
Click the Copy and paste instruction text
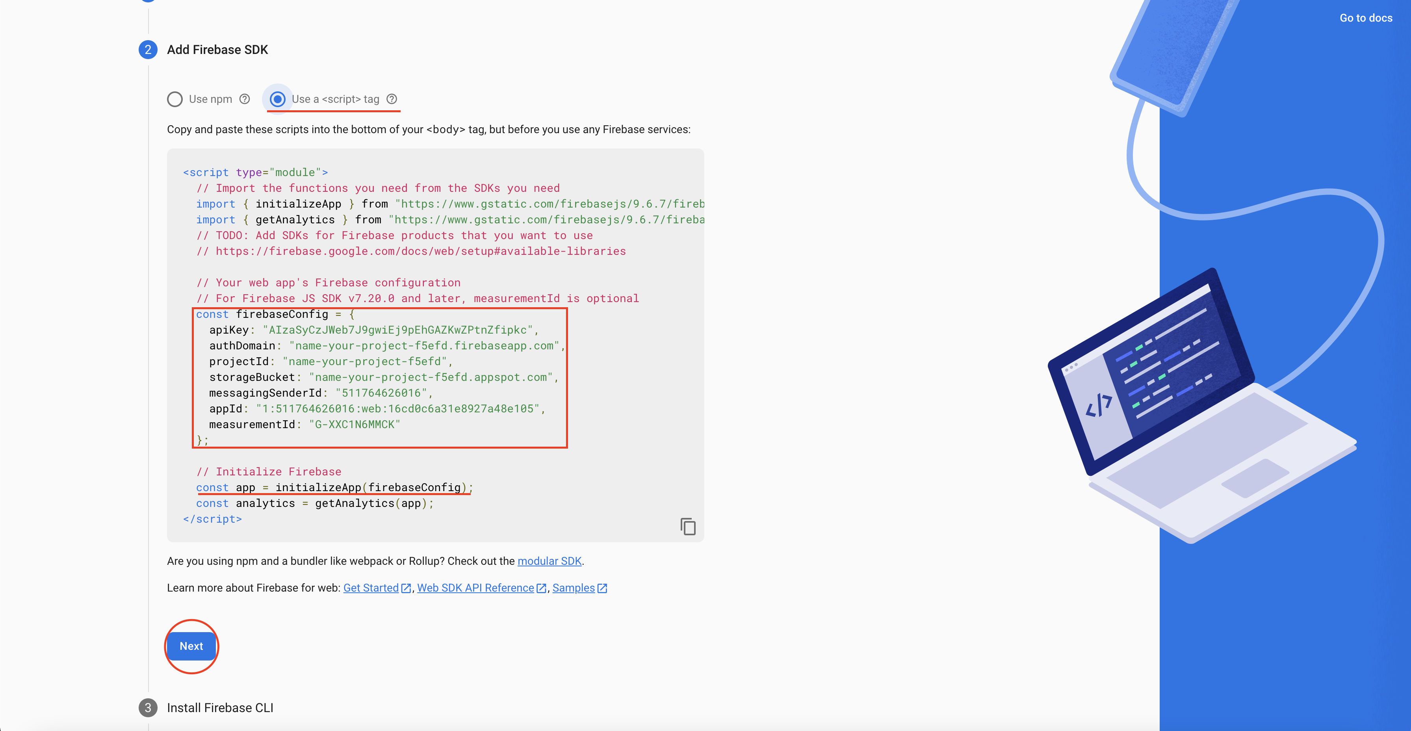[x=429, y=130]
